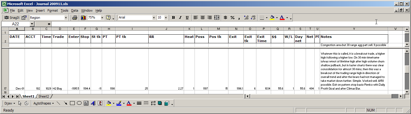Open the File menu
The width and height of the screenshot is (411, 114).
point(12,10)
